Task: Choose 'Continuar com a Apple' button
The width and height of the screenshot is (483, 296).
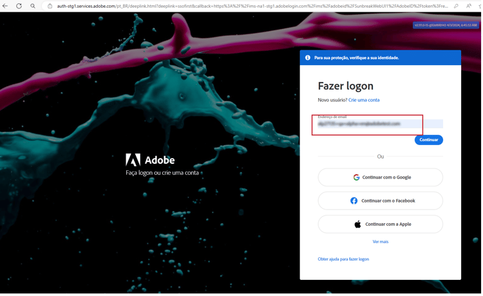Action: (x=381, y=224)
